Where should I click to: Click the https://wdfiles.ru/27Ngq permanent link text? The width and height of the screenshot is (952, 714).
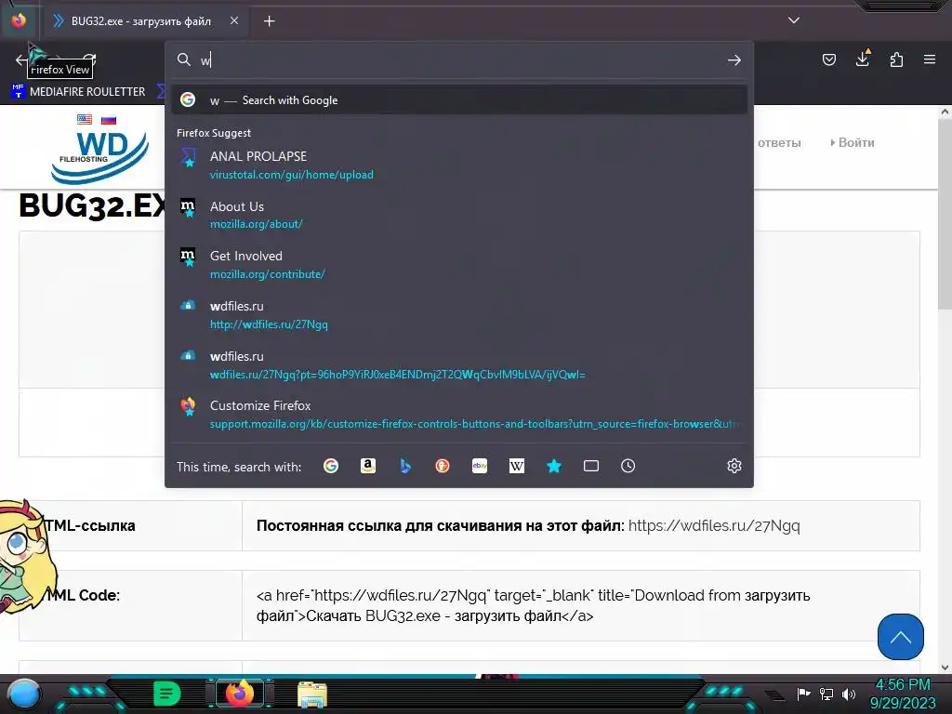[x=714, y=526]
